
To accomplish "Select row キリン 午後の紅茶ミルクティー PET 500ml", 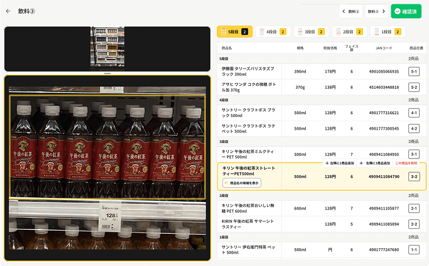I will pyautogui.click(x=322, y=154).
